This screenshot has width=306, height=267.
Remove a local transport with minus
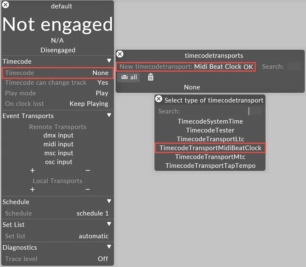[87, 189]
